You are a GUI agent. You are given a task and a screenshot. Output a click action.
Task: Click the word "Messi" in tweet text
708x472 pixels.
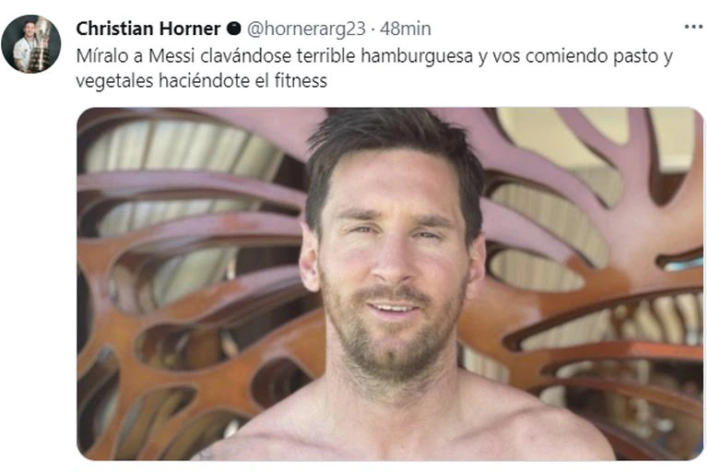(x=171, y=56)
